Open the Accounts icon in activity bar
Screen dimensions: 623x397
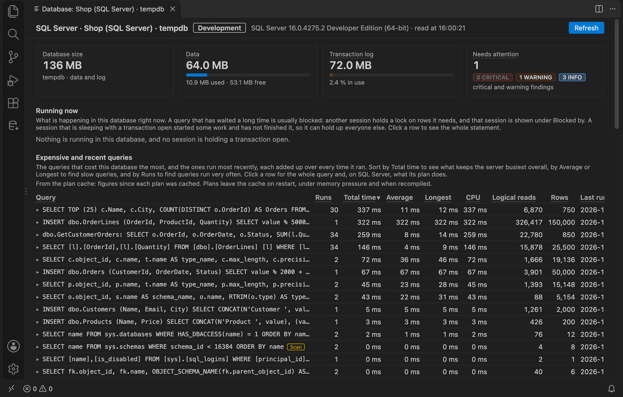tap(13, 346)
